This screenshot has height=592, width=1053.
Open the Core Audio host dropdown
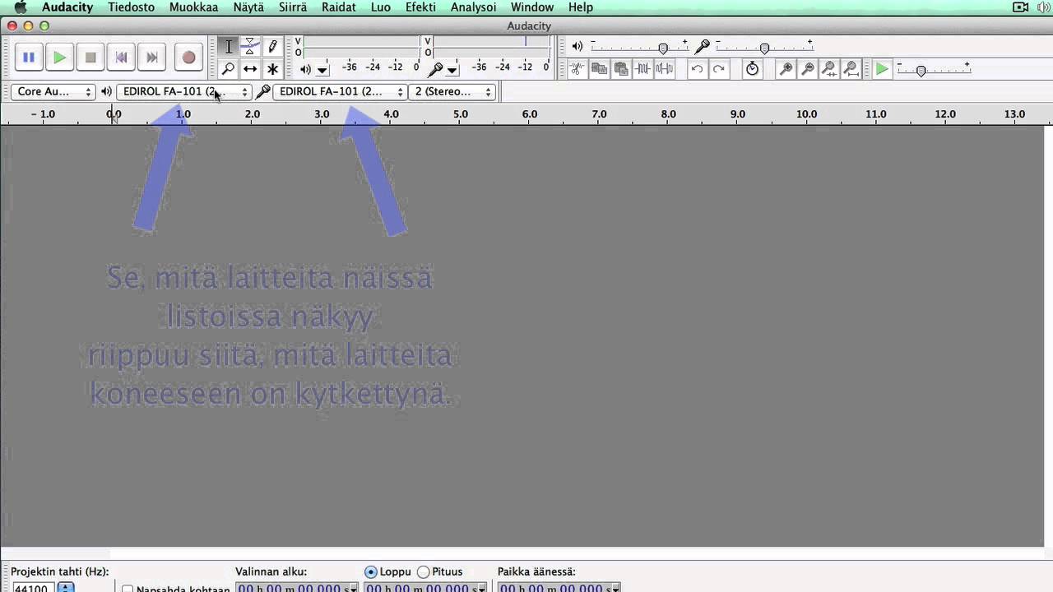tap(54, 91)
